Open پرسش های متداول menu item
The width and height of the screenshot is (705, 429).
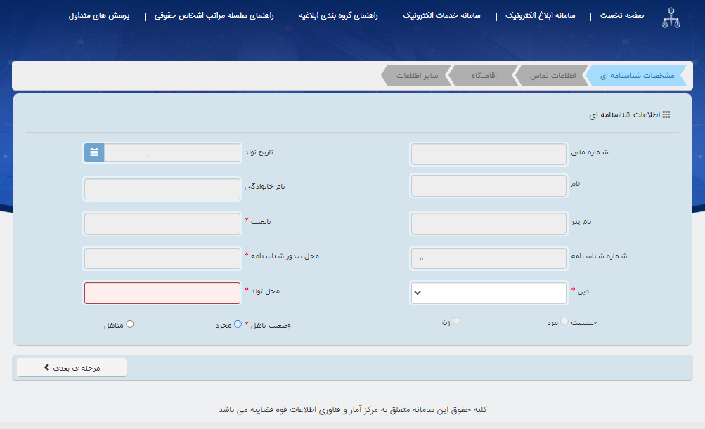[99, 15]
